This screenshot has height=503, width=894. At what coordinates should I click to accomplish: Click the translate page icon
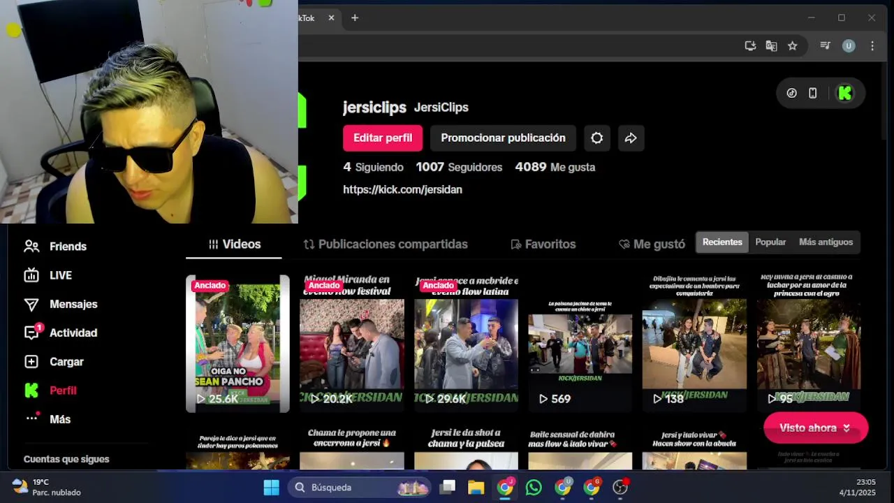pyautogui.click(x=771, y=46)
